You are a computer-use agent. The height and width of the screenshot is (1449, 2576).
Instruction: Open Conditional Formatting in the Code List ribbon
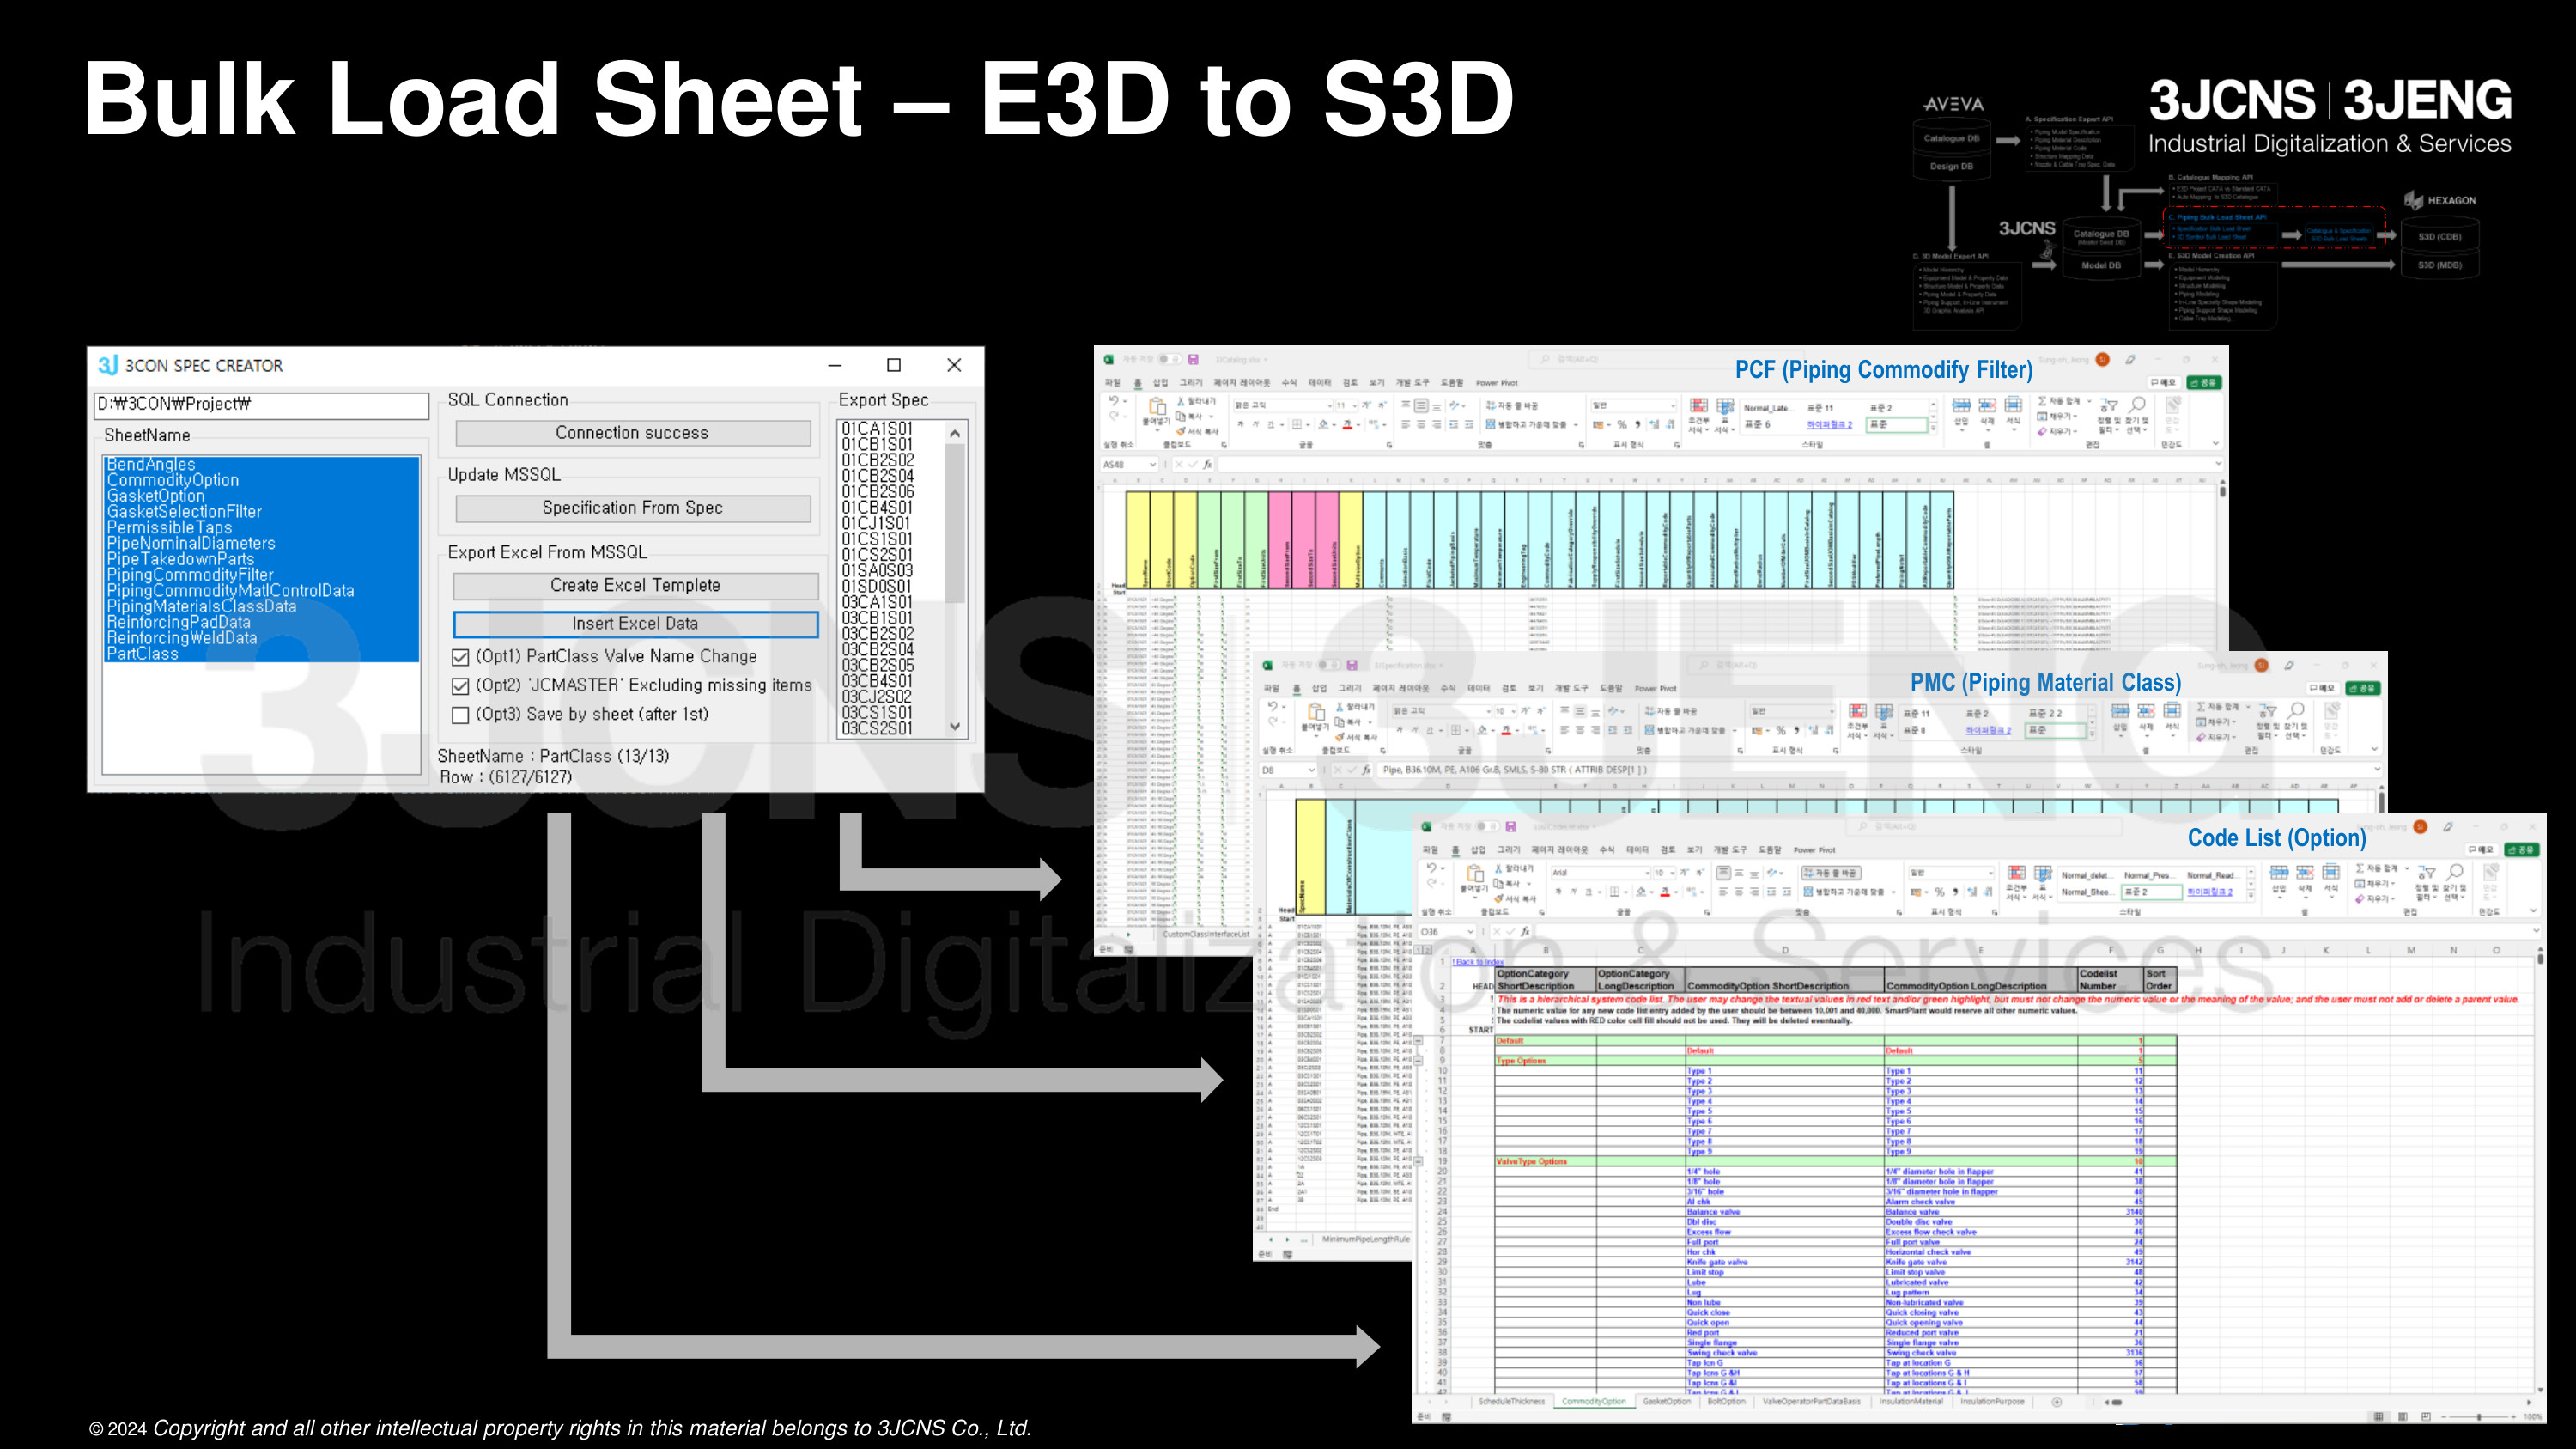(x=2016, y=874)
